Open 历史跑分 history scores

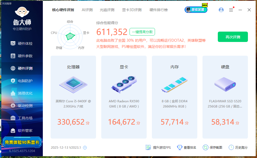[231, 147]
